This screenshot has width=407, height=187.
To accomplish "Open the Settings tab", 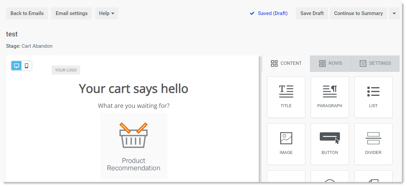I will pyautogui.click(x=375, y=63).
